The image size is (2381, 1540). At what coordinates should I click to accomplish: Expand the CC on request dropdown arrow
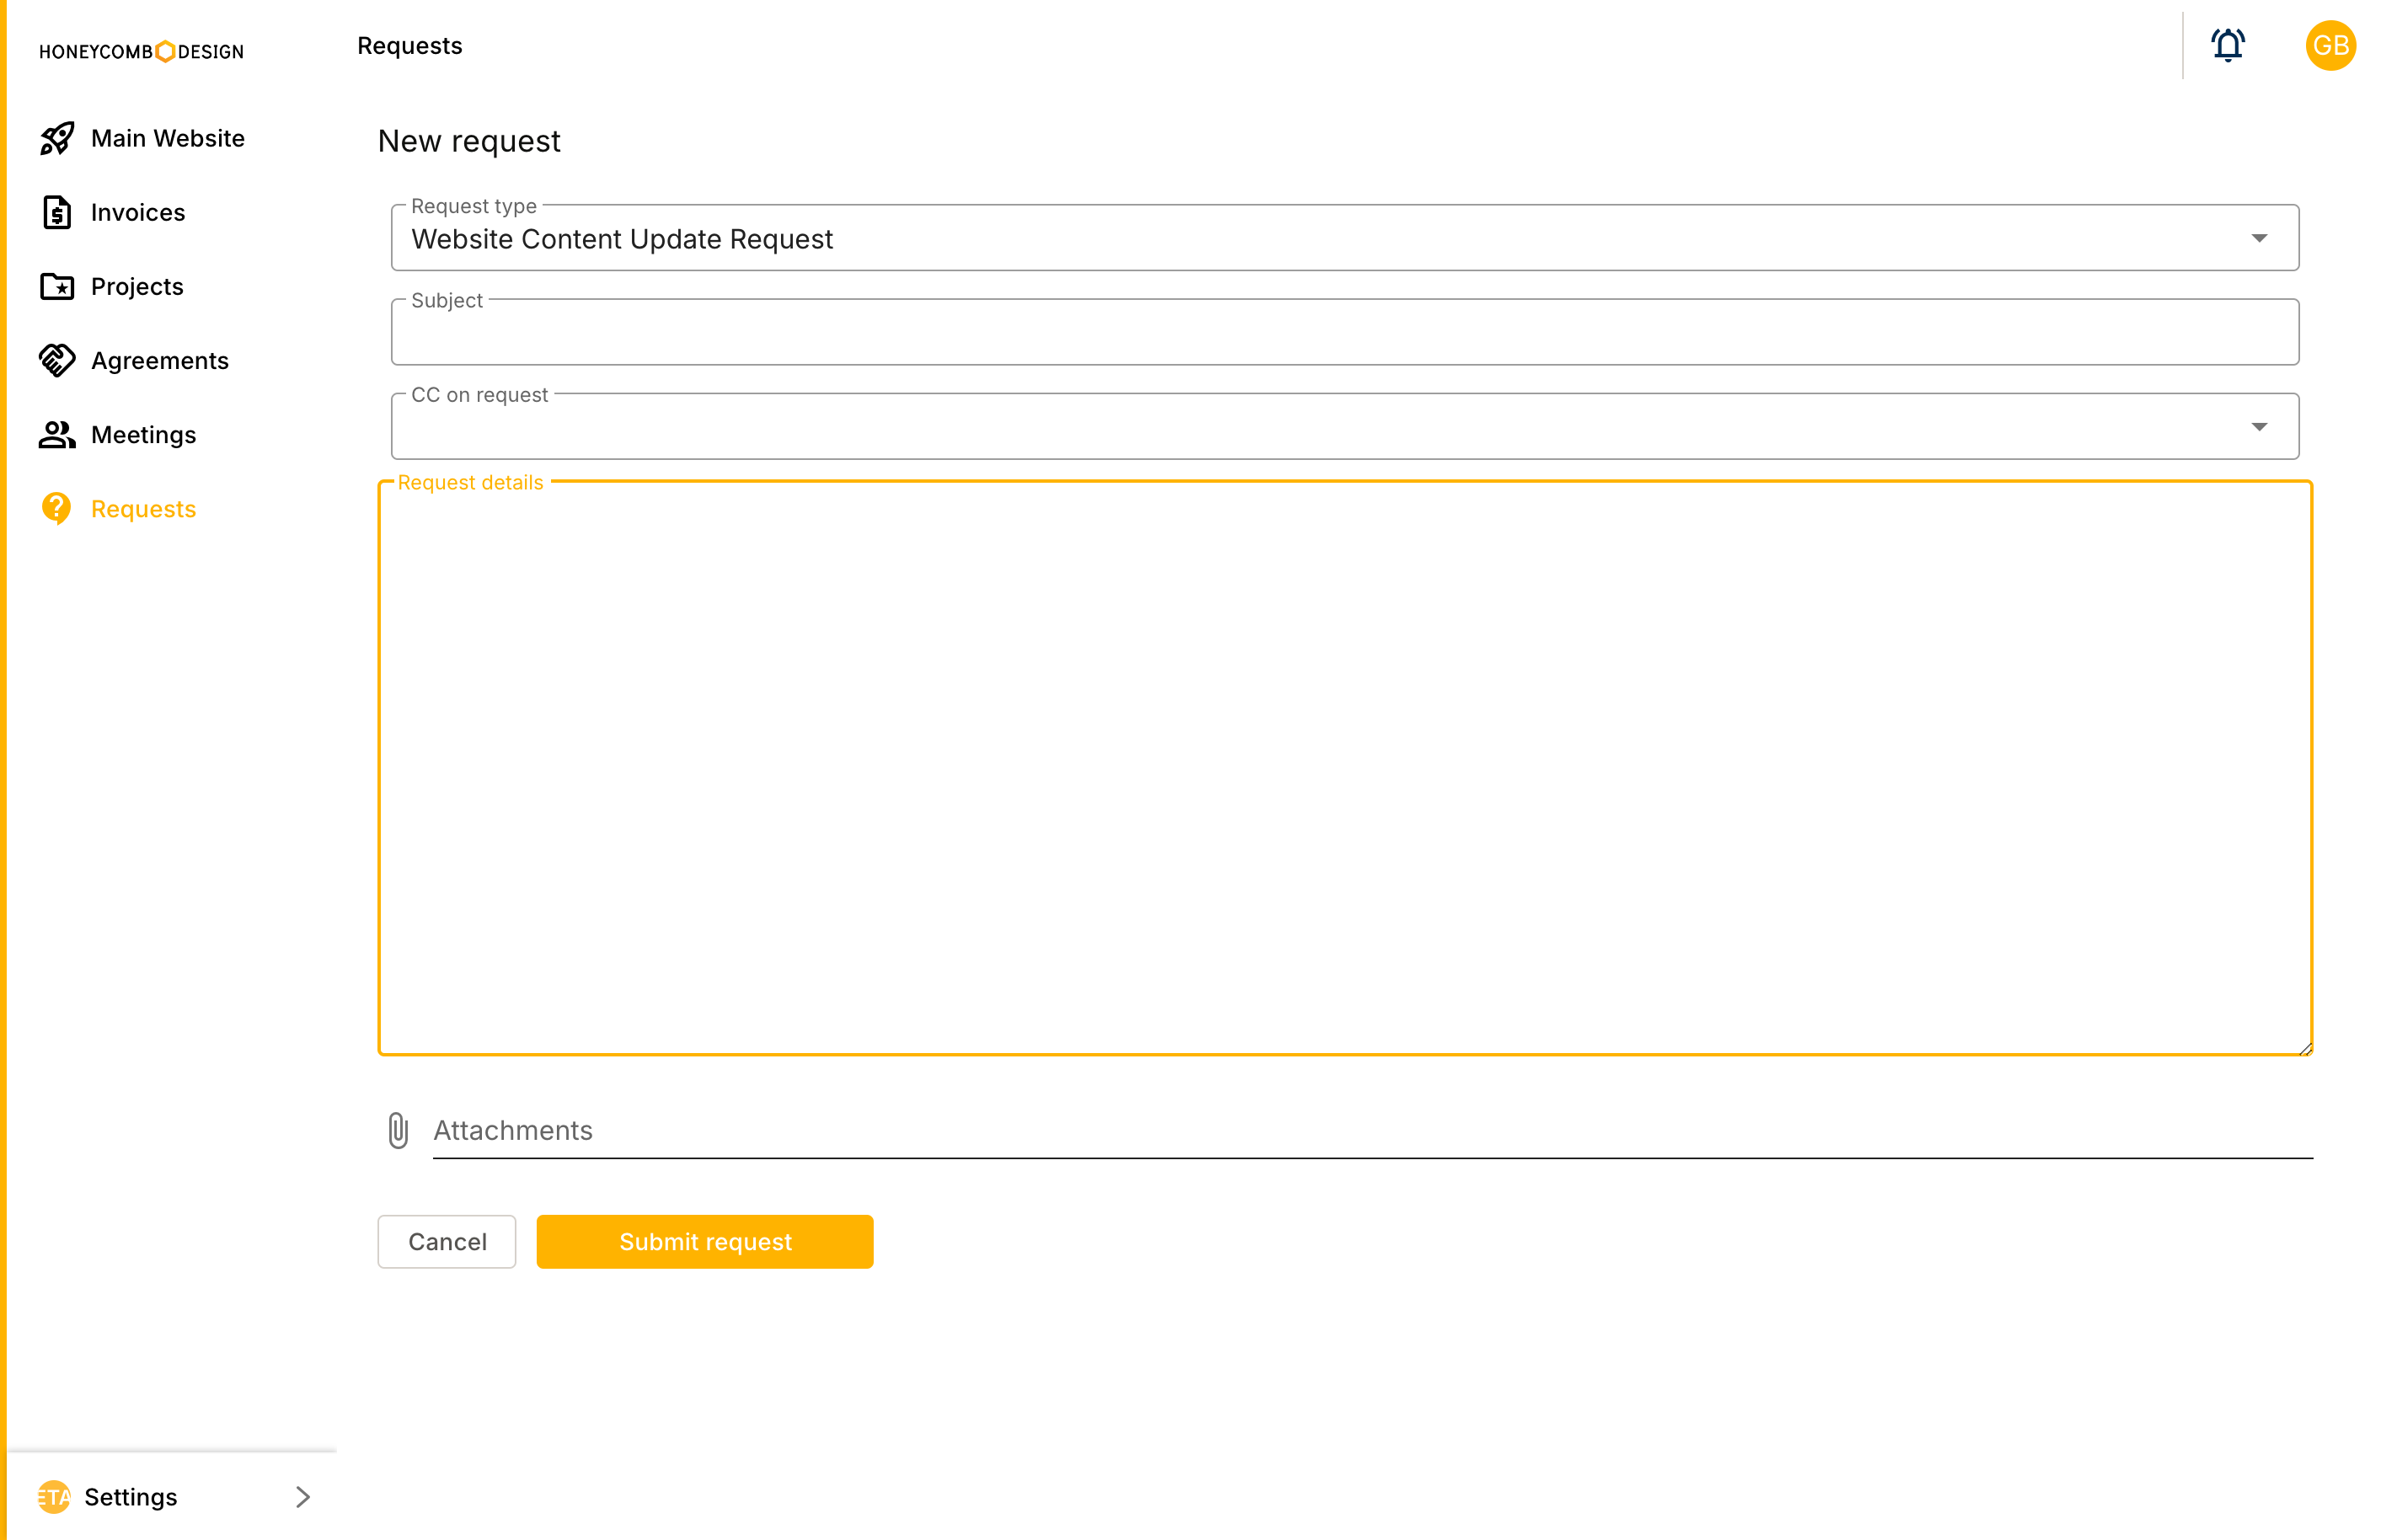point(2259,427)
